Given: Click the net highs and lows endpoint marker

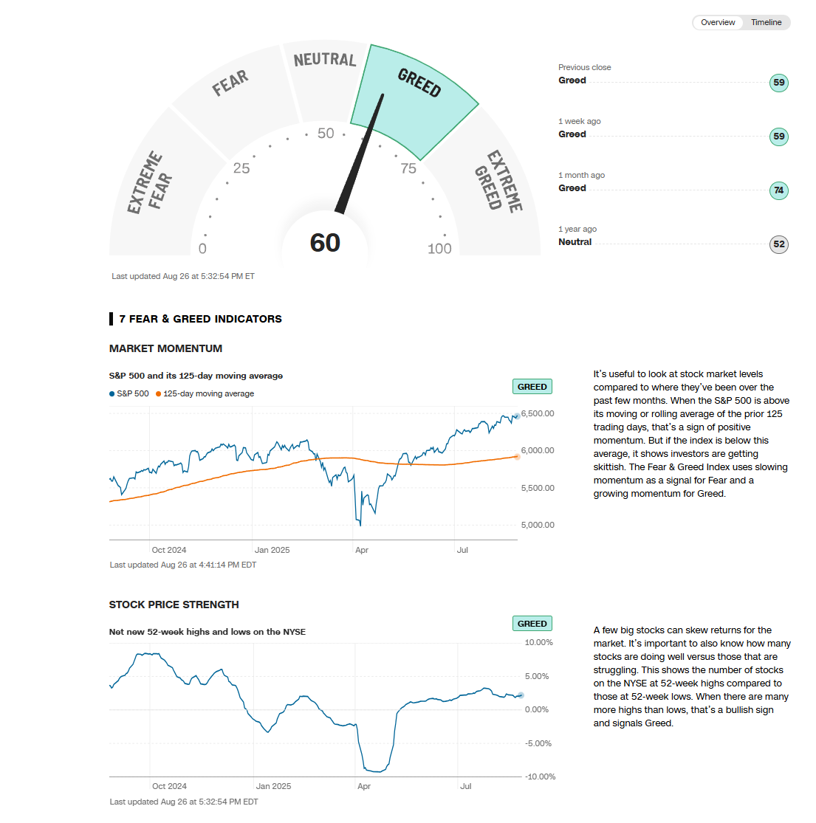Looking at the screenshot, I should point(520,695).
